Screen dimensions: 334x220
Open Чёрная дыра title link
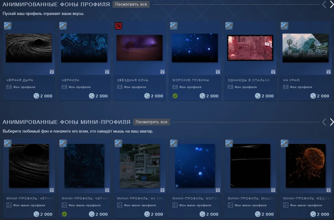click(x=20, y=80)
